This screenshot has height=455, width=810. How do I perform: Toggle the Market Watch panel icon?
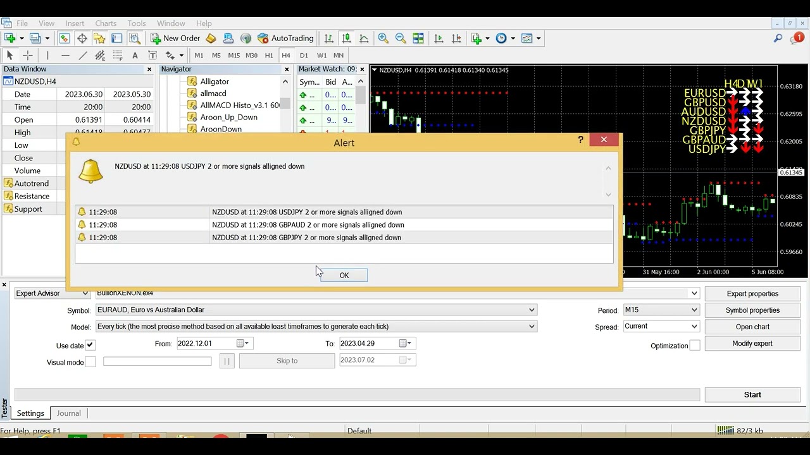(65, 39)
